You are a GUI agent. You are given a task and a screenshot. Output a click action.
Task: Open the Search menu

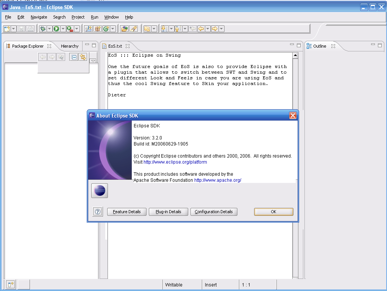coord(59,17)
